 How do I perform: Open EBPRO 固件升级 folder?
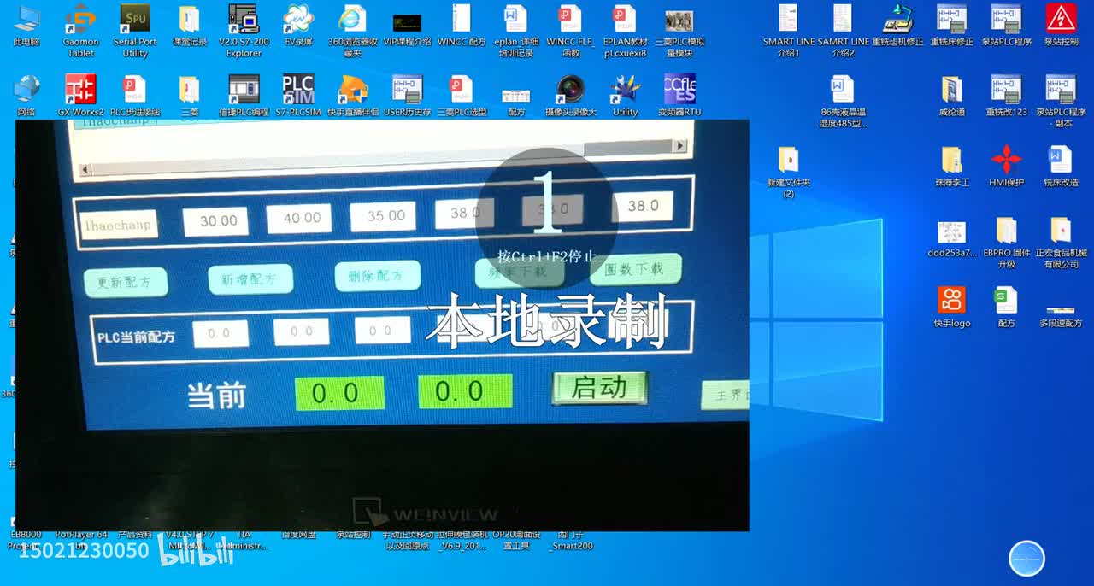point(1006,243)
